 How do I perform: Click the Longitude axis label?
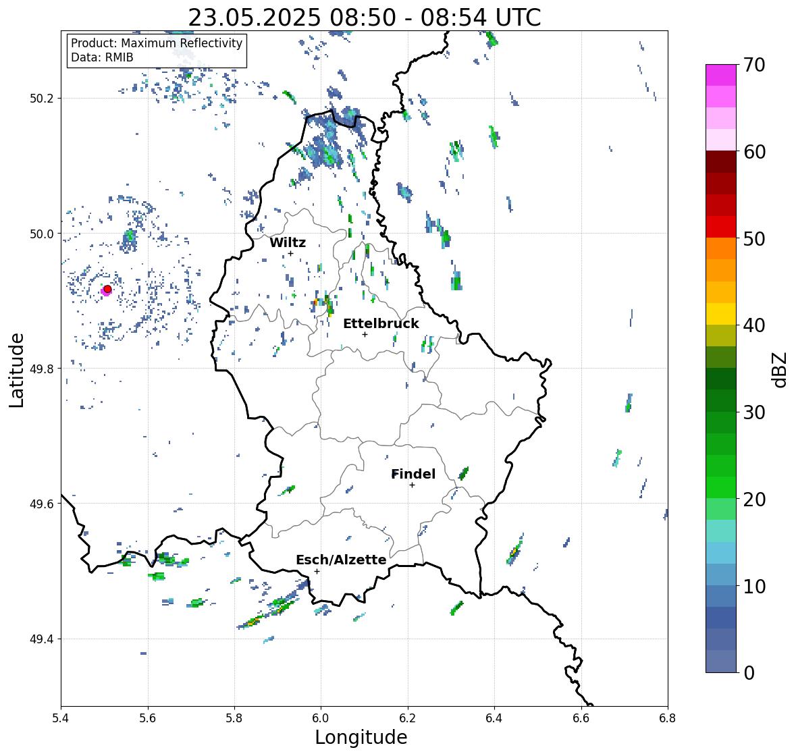pos(361,737)
